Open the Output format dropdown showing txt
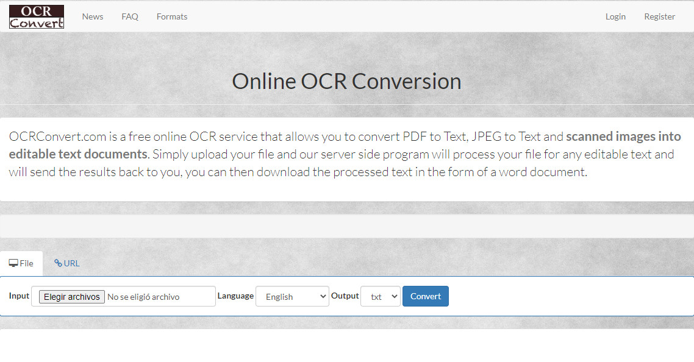Image resolution: width=694 pixels, height=362 pixels. tap(381, 297)
